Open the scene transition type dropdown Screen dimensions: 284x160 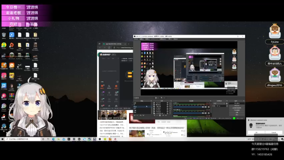click(x=219, y=103)
